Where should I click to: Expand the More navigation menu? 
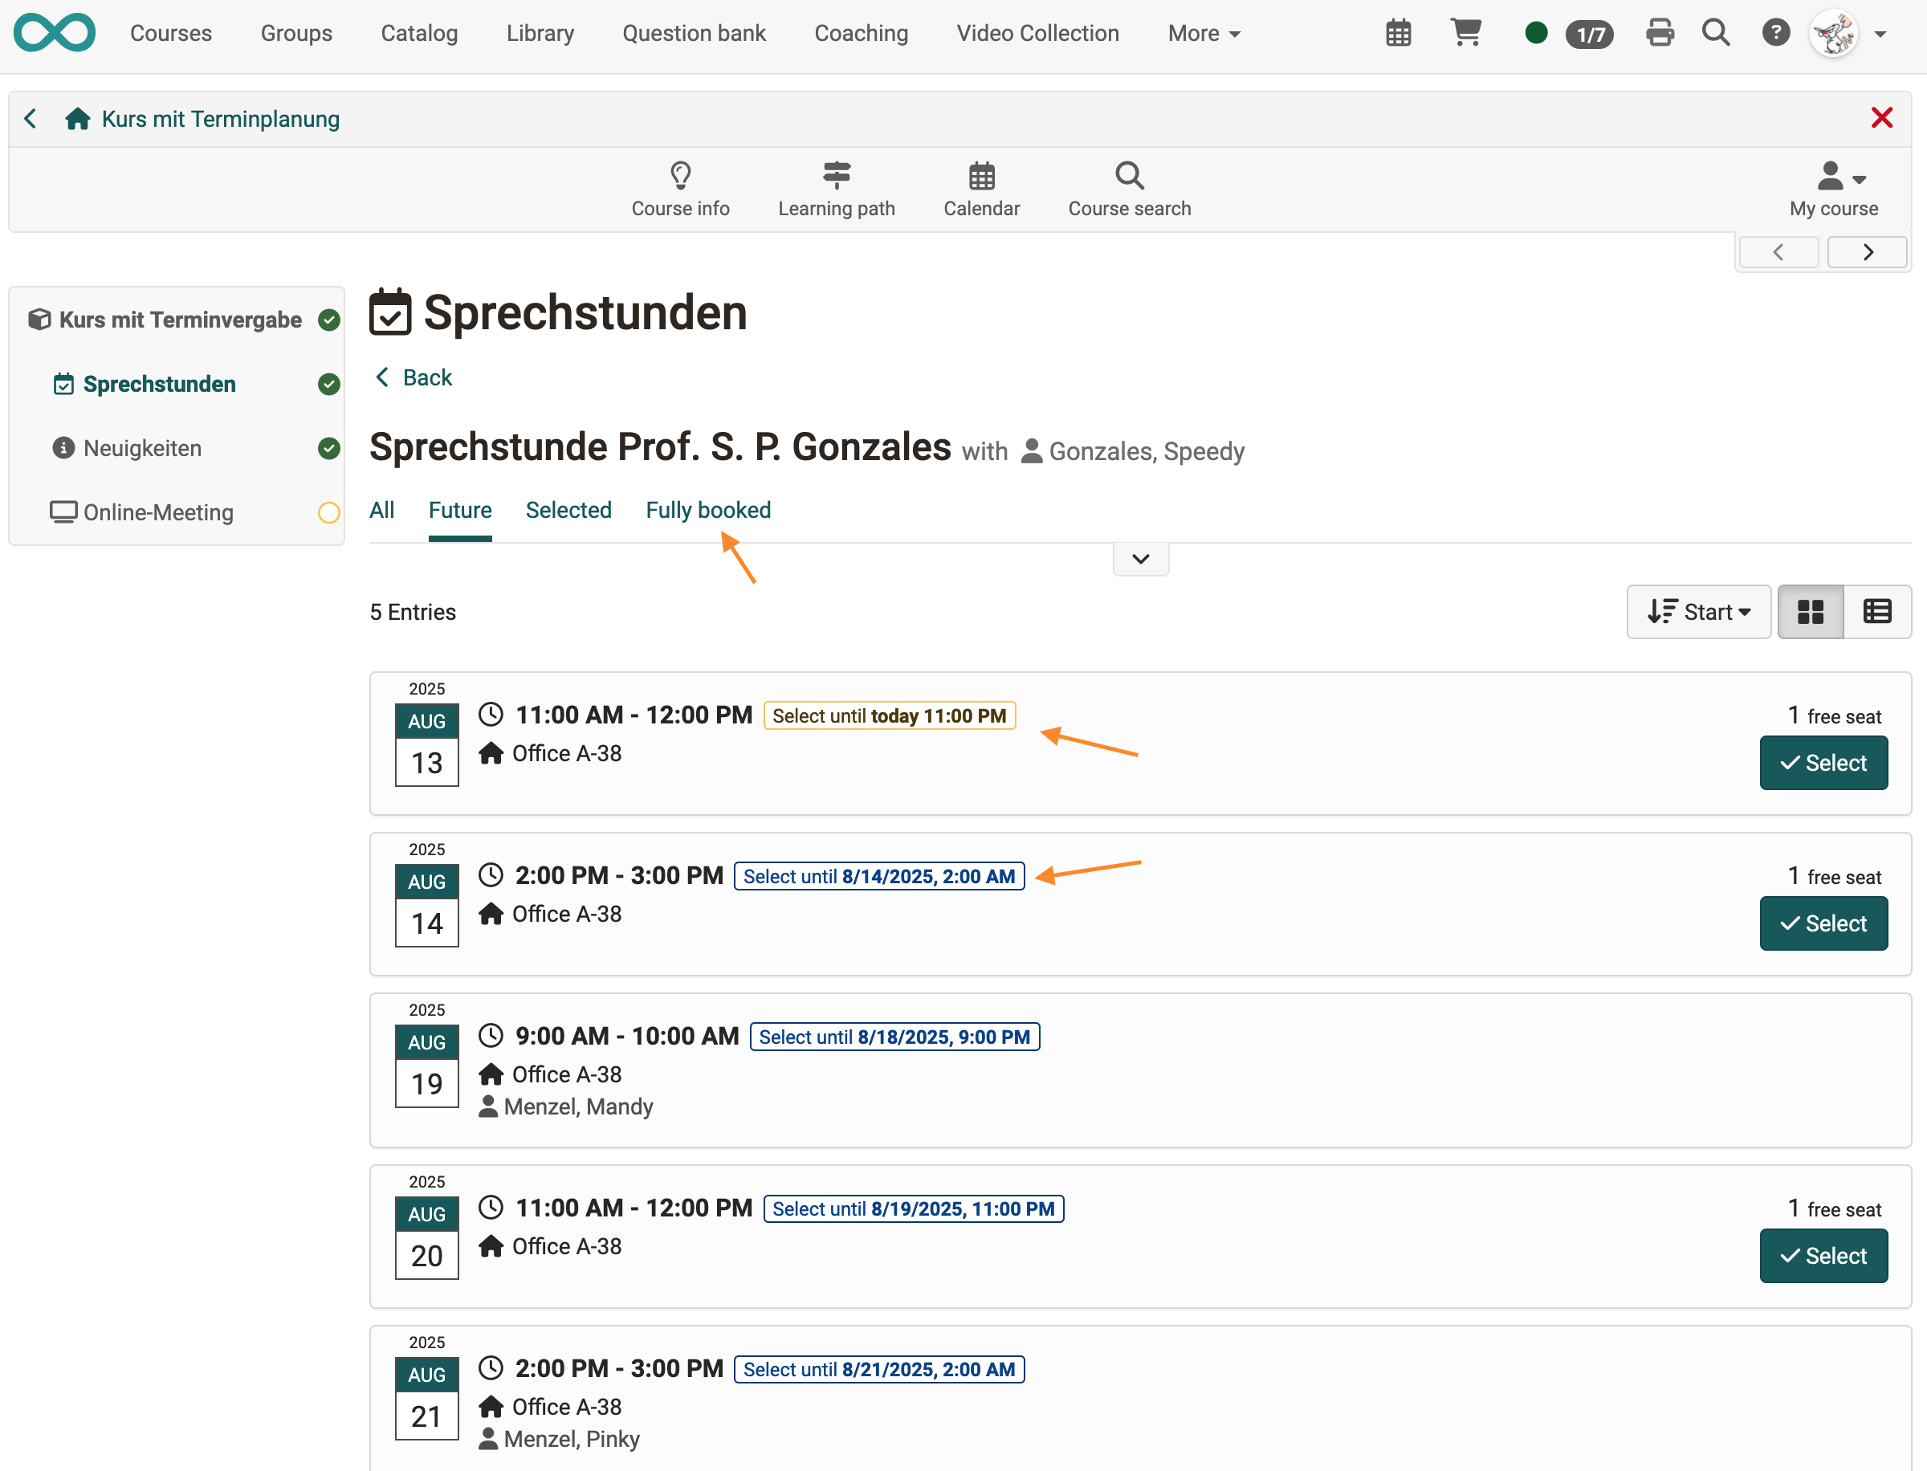1204,33
